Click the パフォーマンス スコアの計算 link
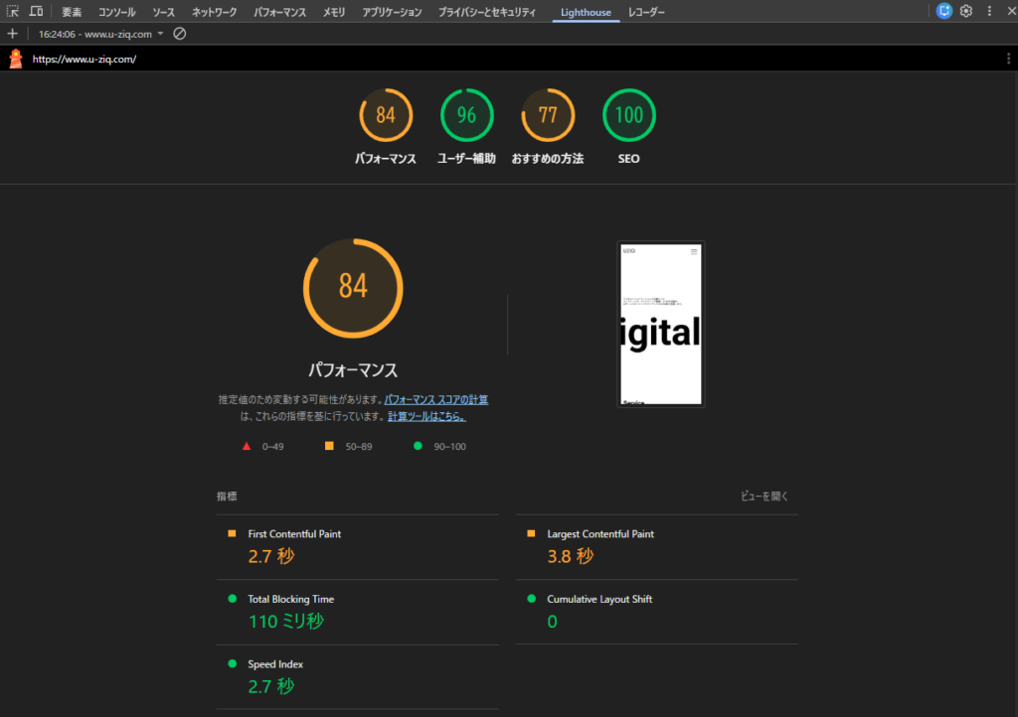This screenshot has height=717, width=1018. pyautogui.click(x=436, y=400)
